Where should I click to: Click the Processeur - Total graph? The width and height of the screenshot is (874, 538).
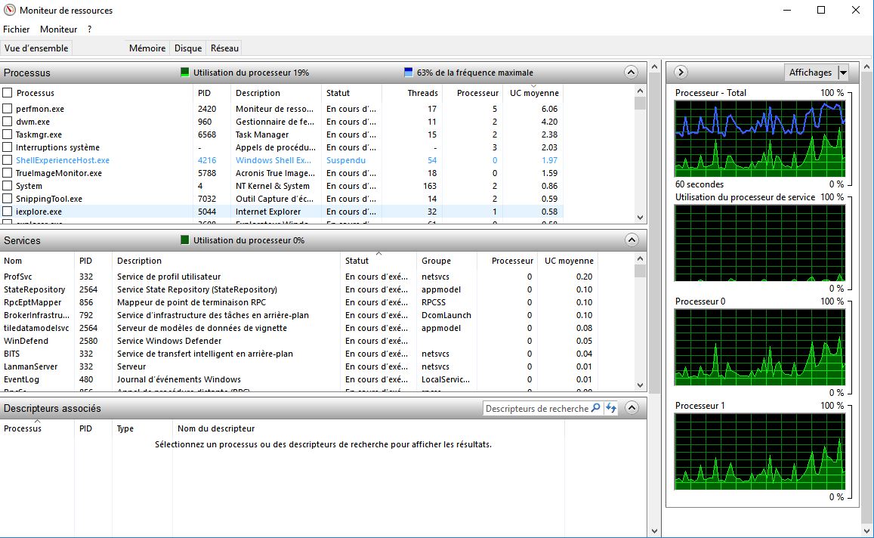pyautogui.click(x=760, y=138)
